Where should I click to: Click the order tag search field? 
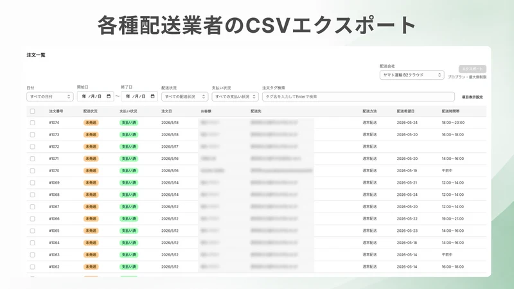click(359, 97)
